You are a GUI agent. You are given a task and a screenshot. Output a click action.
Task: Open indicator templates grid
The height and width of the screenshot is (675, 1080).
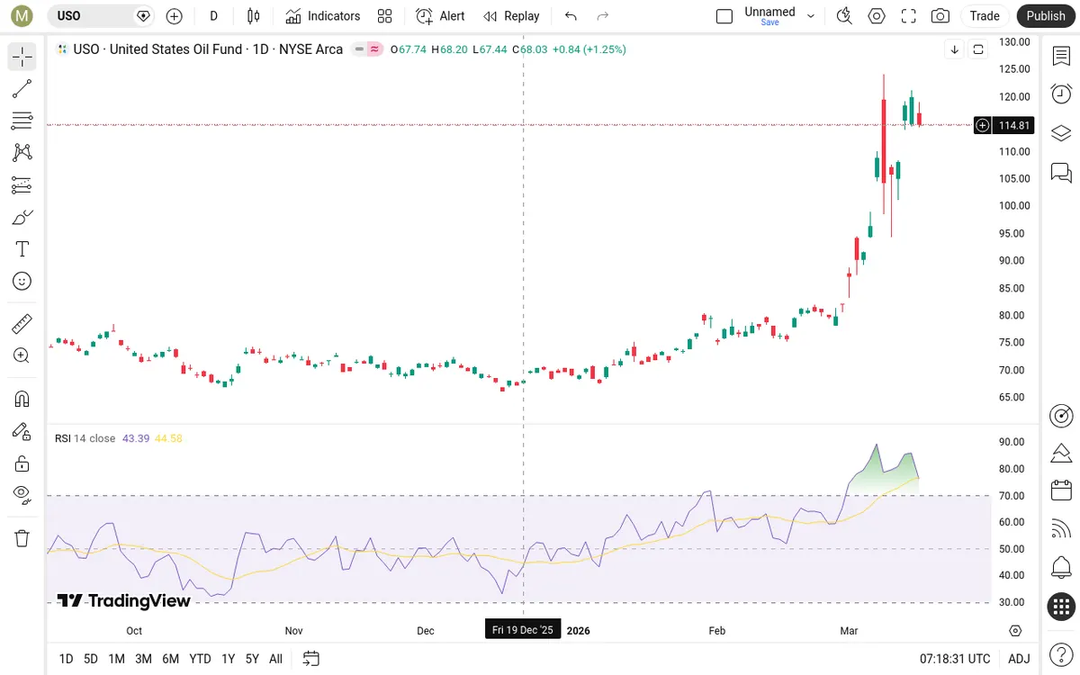tap(385, 16)
